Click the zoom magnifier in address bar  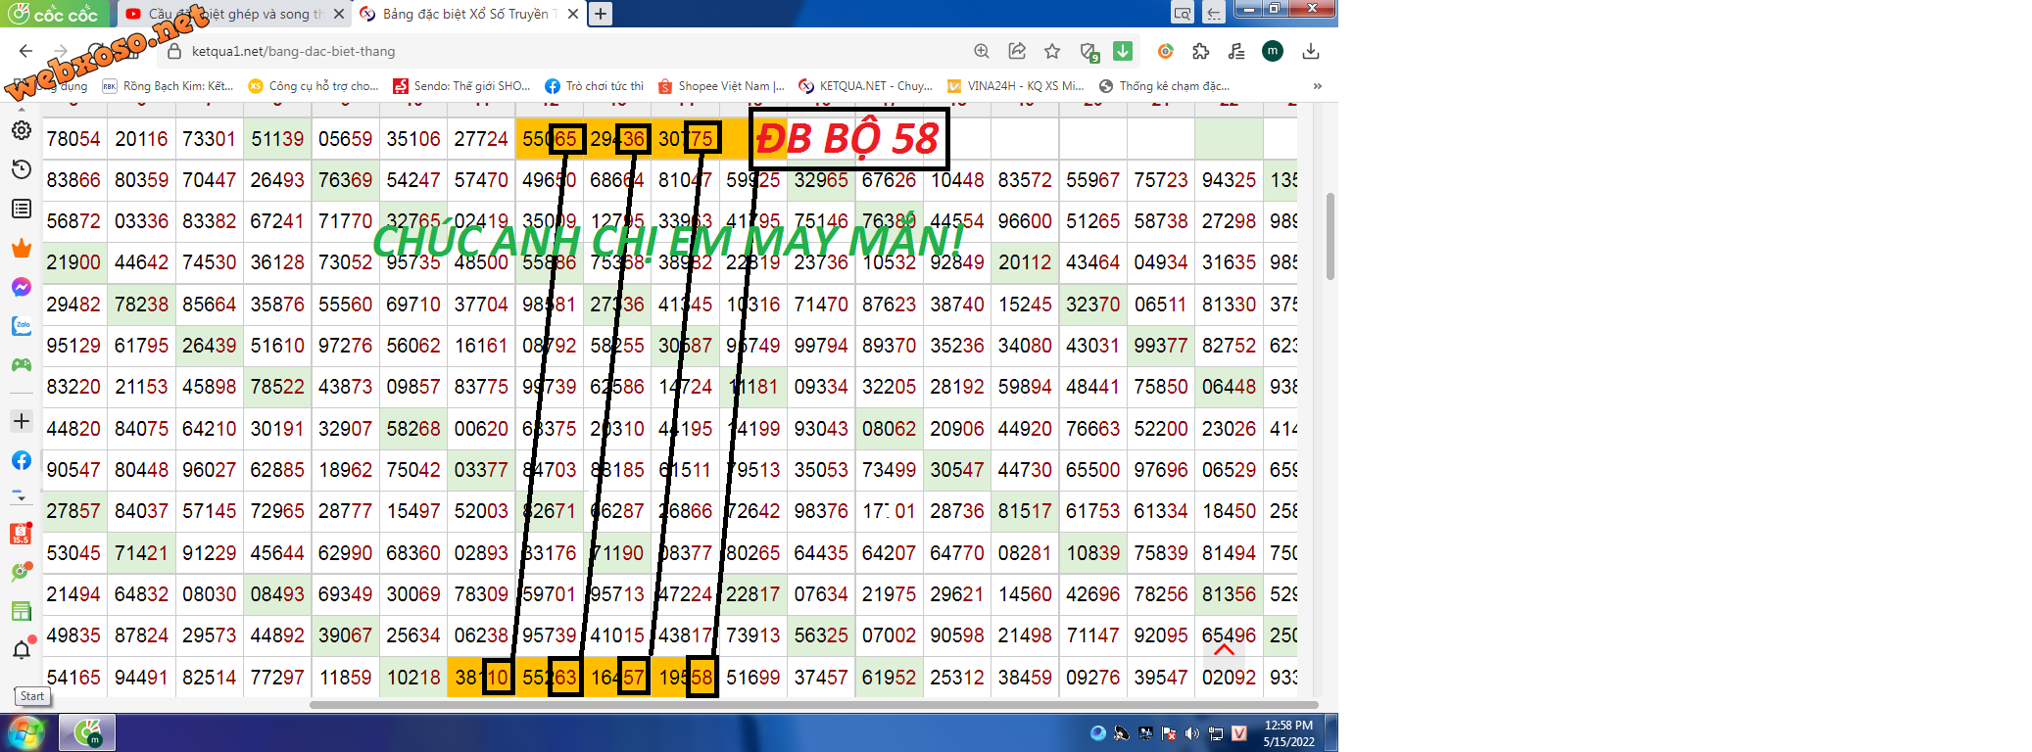point(981,51)
